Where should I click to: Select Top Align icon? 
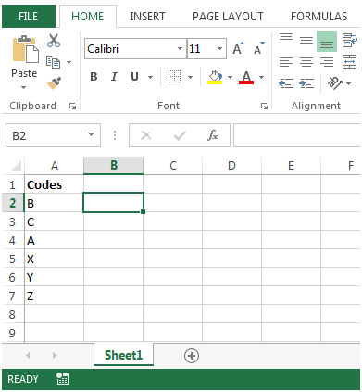[286, 38]
